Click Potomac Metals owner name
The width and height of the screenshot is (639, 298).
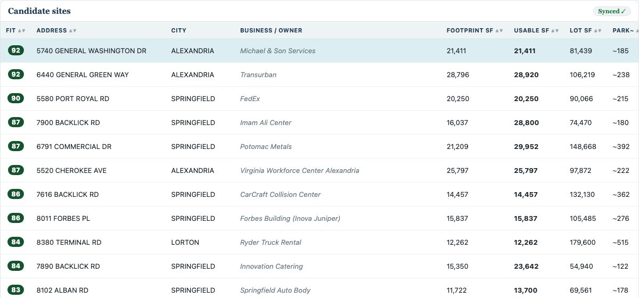[266, 147]
